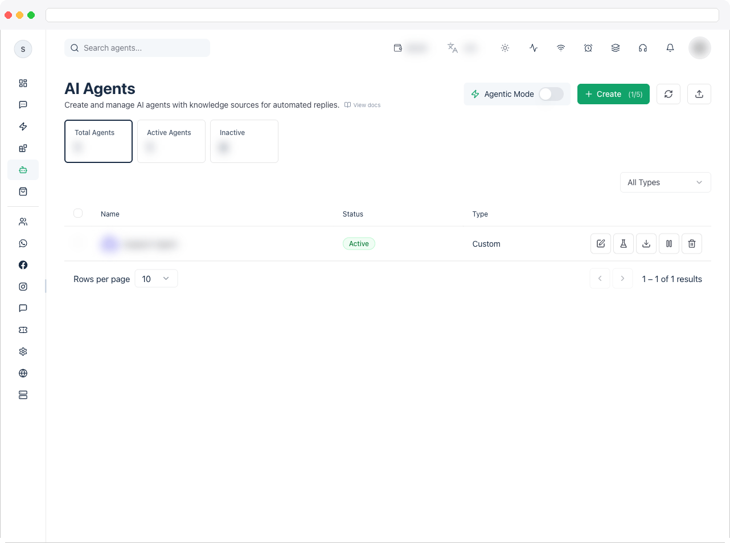This screenshot has width=730, height=543.
Task: Click the wallet icon in top bar
Action: [398, 48]
